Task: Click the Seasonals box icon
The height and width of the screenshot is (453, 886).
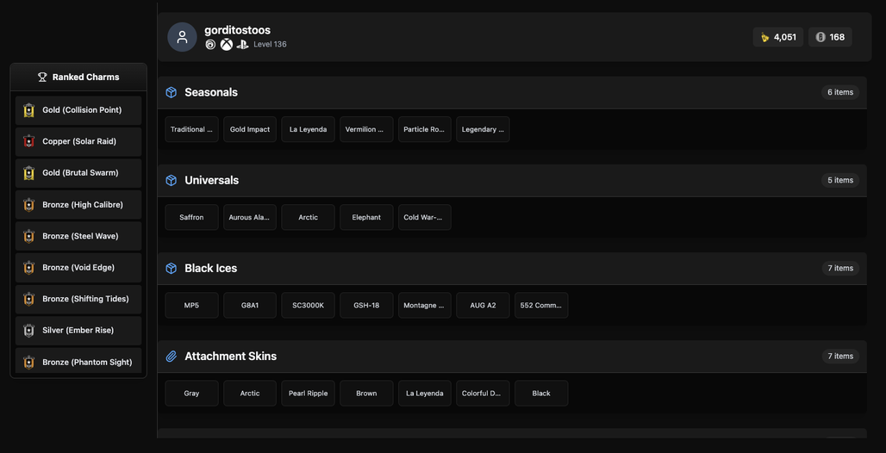Action: click(x=172, y=92)
